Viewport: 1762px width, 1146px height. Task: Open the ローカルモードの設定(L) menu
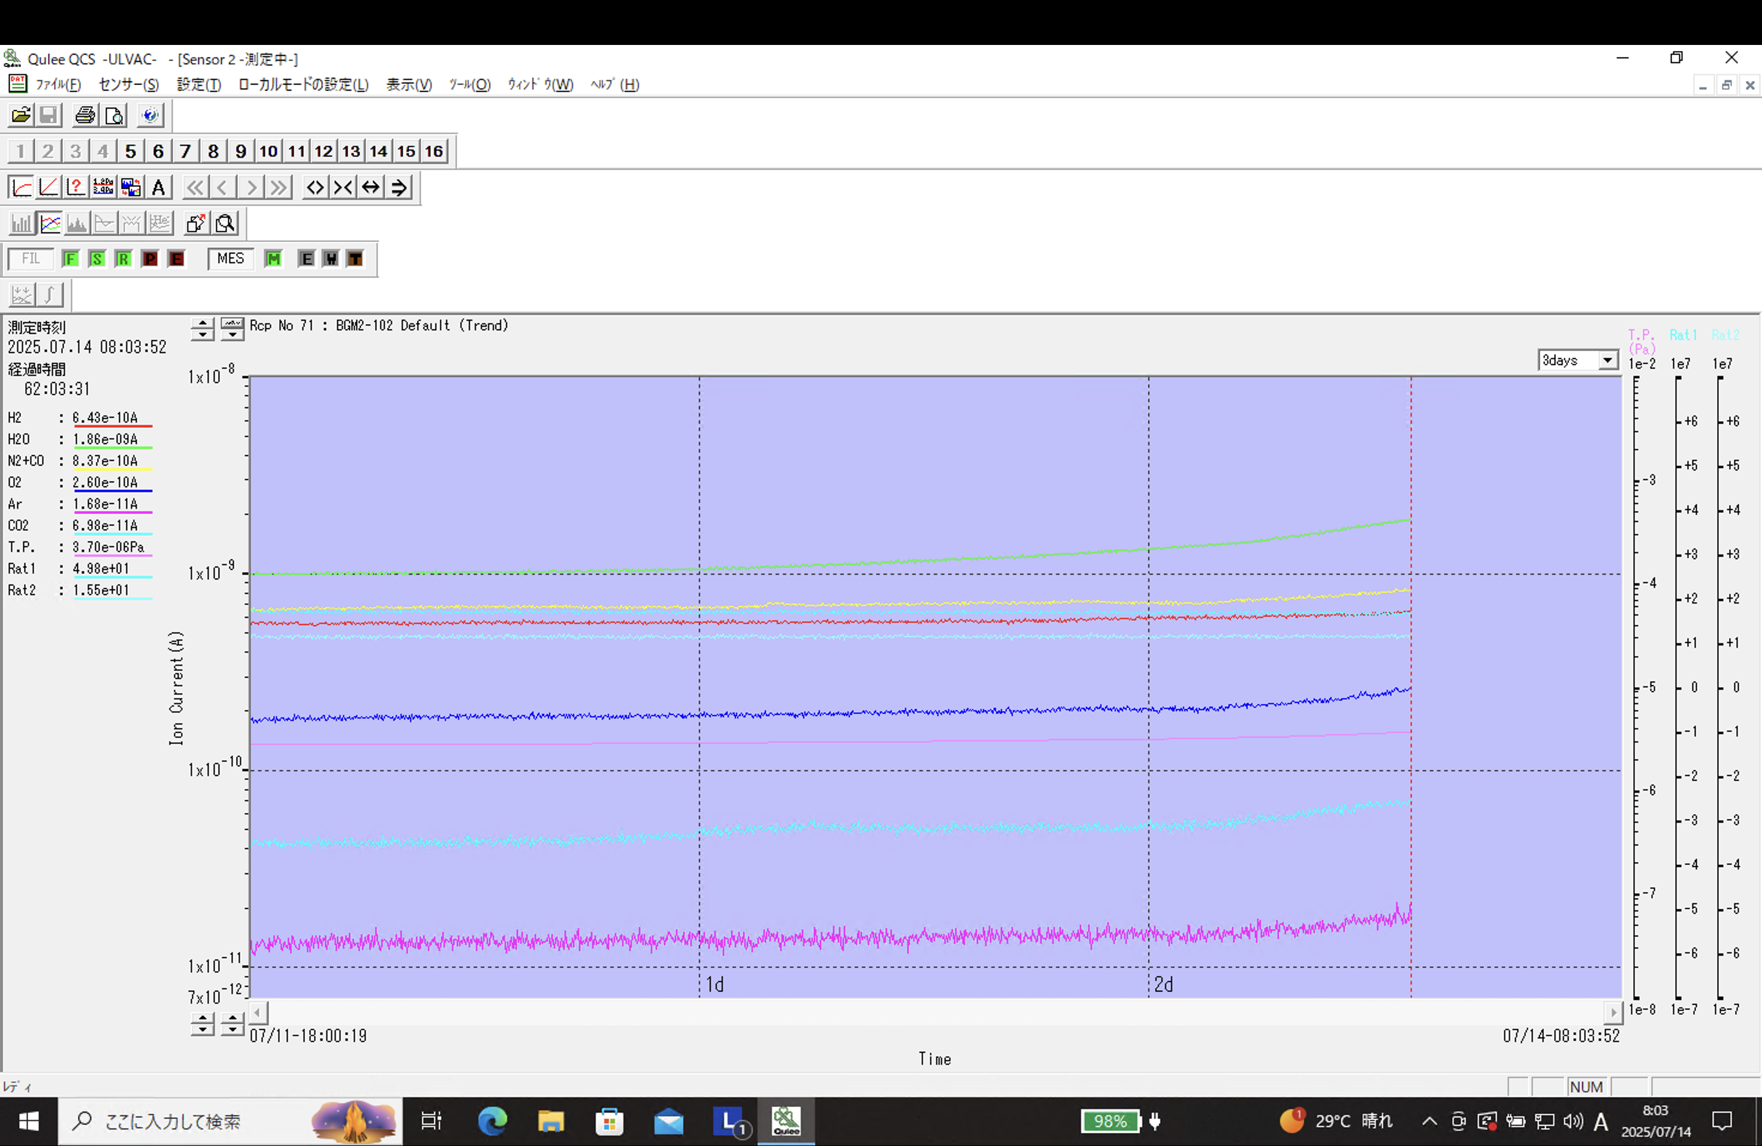[x=303, y=85]
